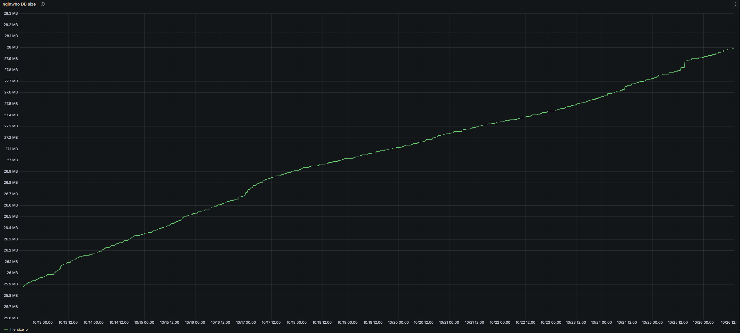Click the 10/22 12:00 time axis label
The width and height of the screenshot is (740, 333).
point(526,322)
